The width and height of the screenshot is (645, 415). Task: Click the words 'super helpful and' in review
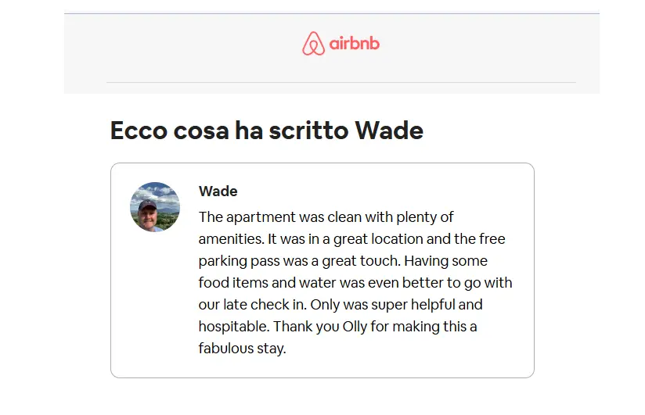(x=427, y=305)
